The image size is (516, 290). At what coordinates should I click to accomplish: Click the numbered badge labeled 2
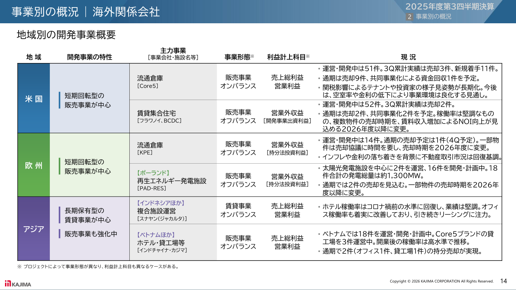tap(409, 16)
